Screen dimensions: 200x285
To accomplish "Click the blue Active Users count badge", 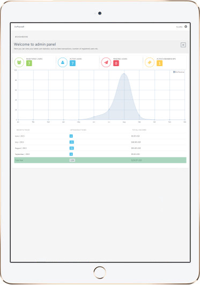I will (x=72, y=63).
